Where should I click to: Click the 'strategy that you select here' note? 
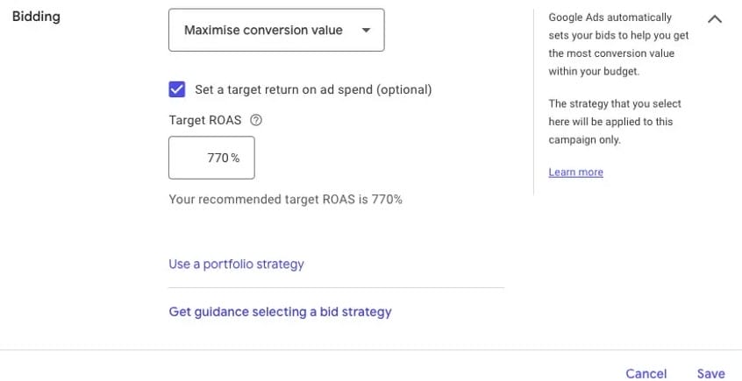(614, 121)
